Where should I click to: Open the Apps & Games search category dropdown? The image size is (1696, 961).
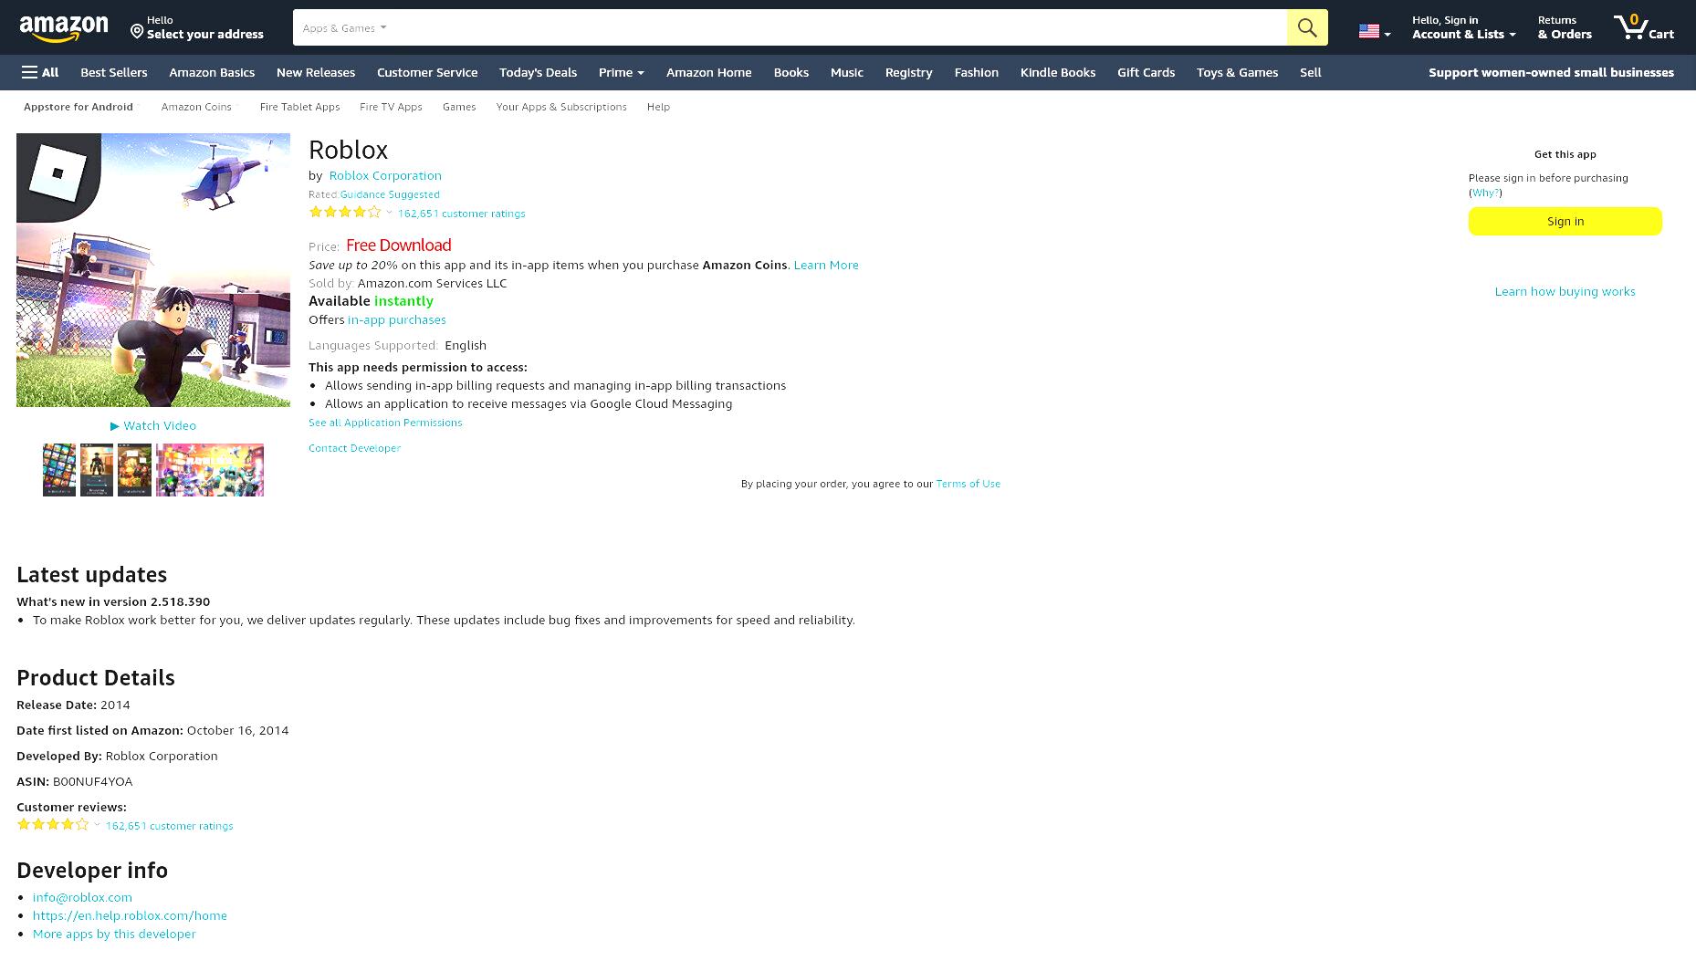pos(344,27)
